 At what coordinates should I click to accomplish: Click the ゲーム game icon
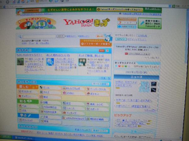[41, 87]
